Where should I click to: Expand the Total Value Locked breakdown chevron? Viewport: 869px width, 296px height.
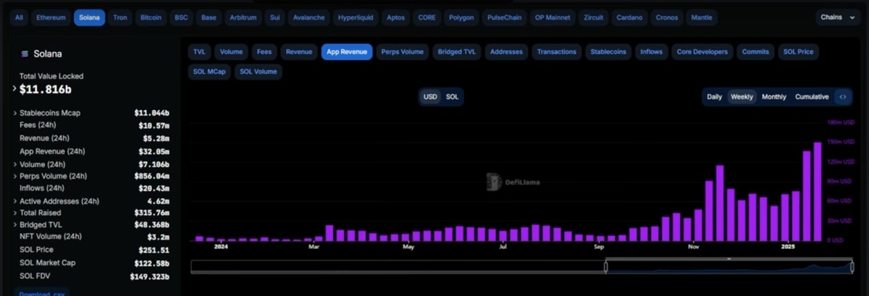click(x=15, y=89)
